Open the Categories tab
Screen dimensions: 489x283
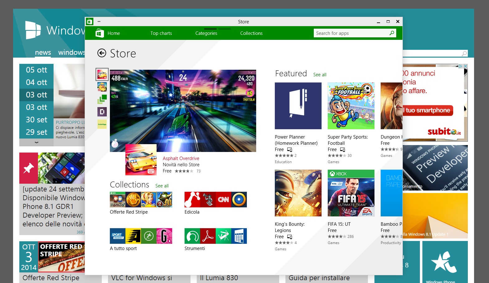206,33
